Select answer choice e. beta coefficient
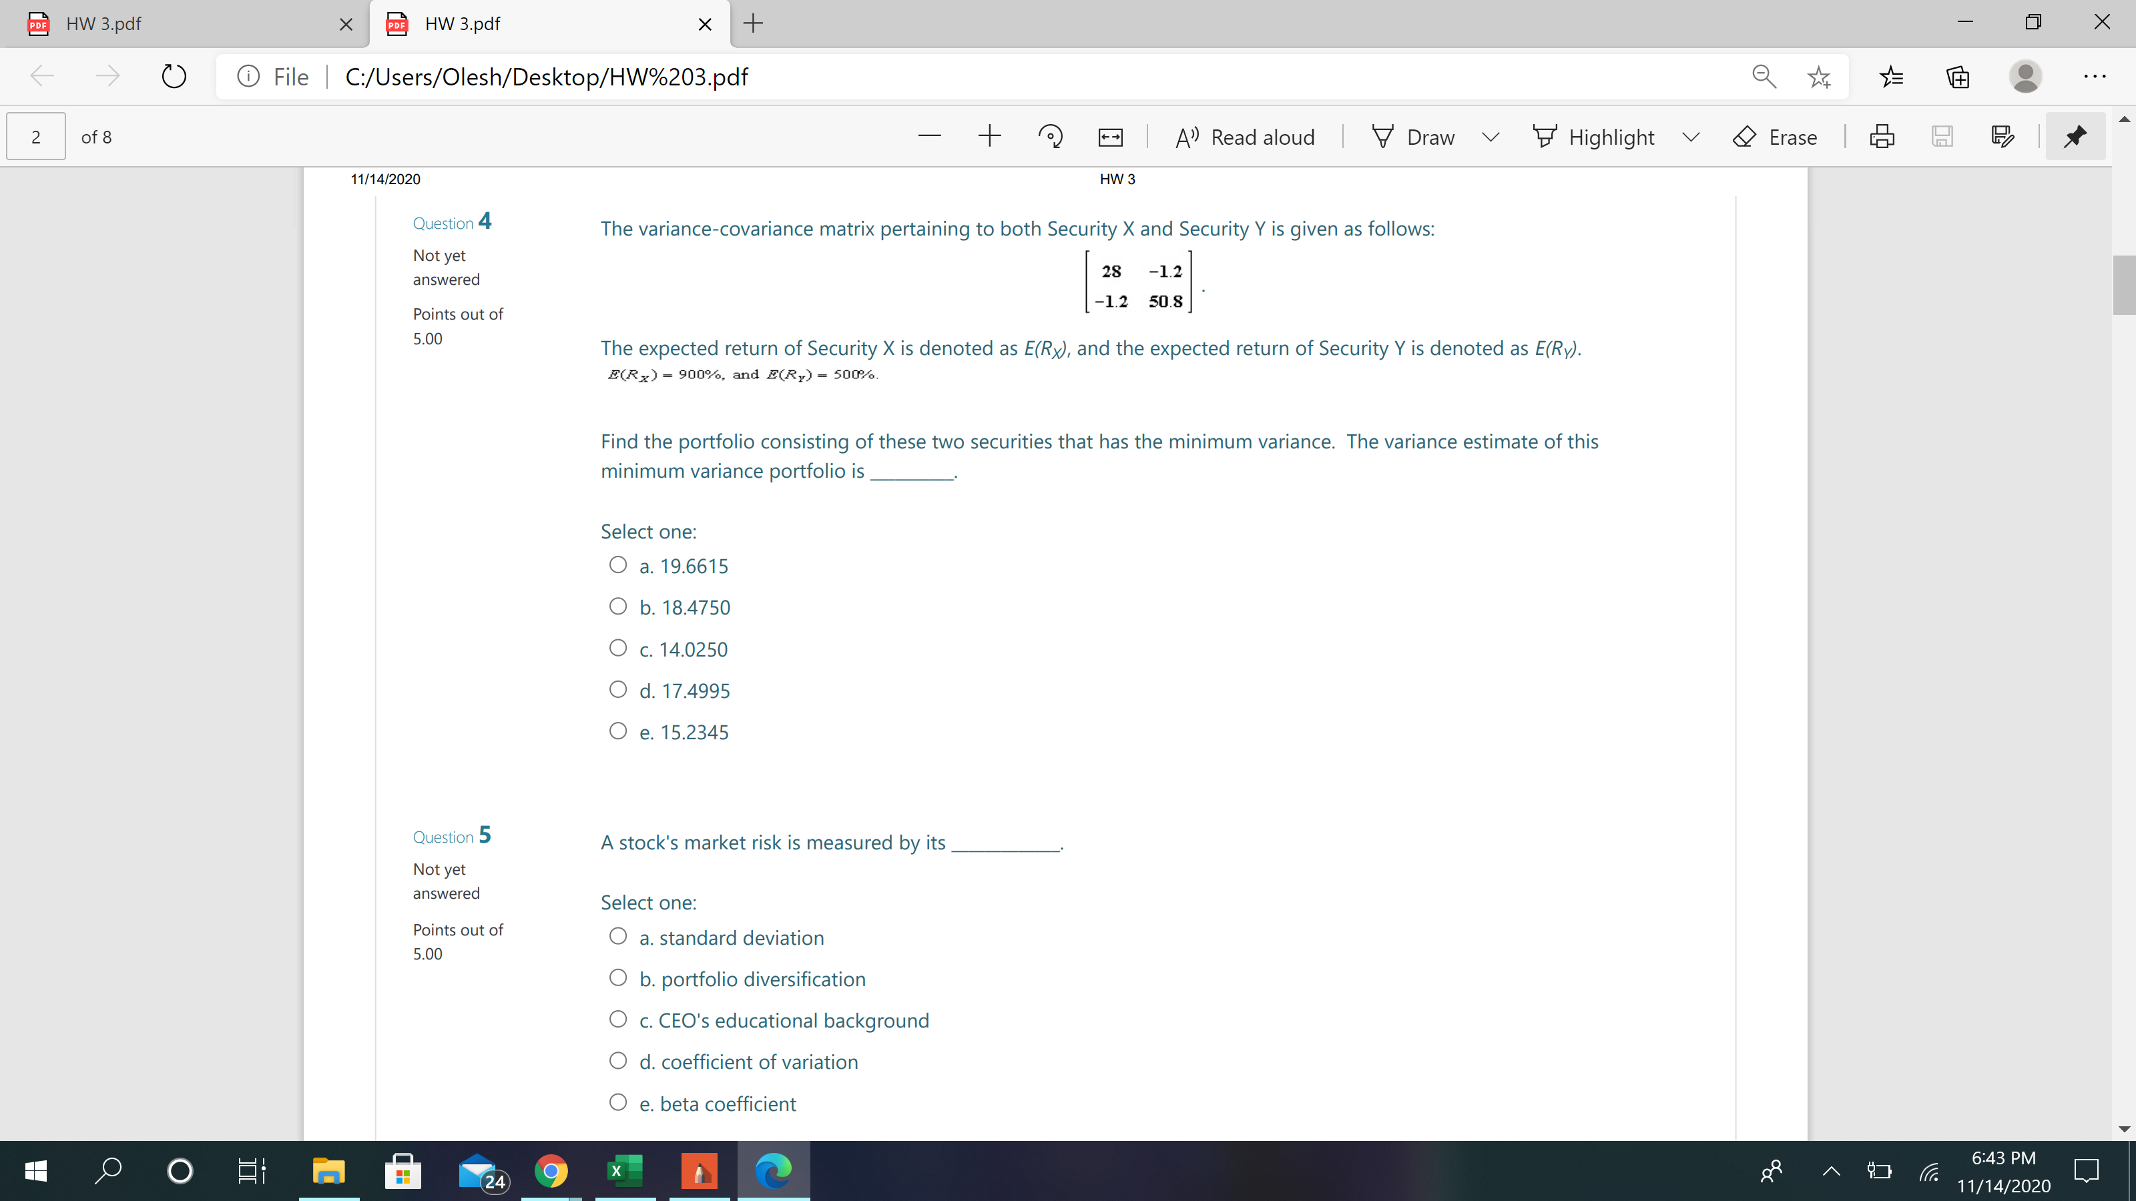The width and height of the screenshot is (2136, 1201). [x=617, y=1102]
